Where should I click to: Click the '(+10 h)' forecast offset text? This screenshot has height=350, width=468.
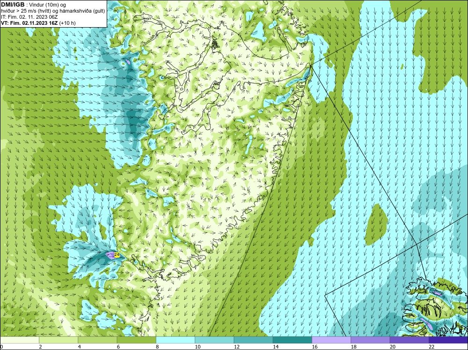(67, 23)
